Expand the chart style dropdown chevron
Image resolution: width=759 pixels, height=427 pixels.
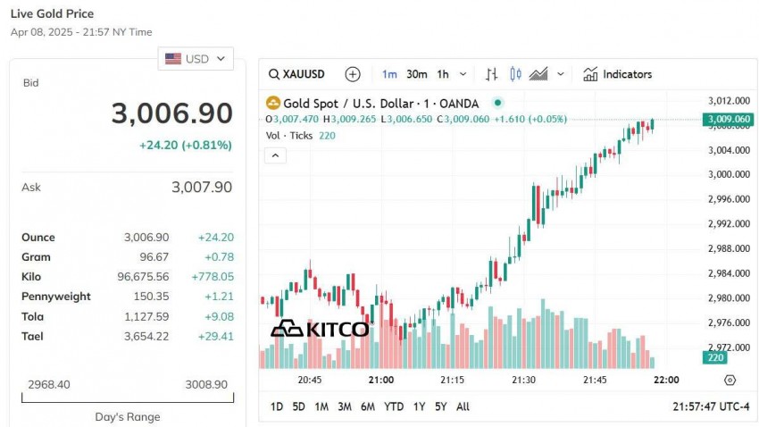click(x=561, y=74)
